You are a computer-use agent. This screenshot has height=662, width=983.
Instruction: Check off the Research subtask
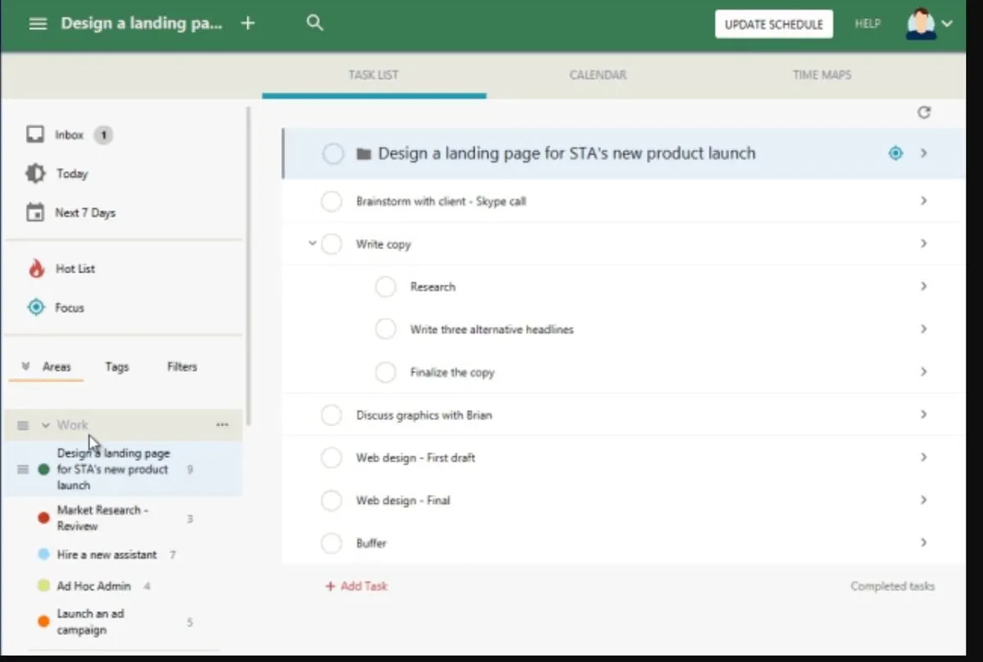[385, 287]
